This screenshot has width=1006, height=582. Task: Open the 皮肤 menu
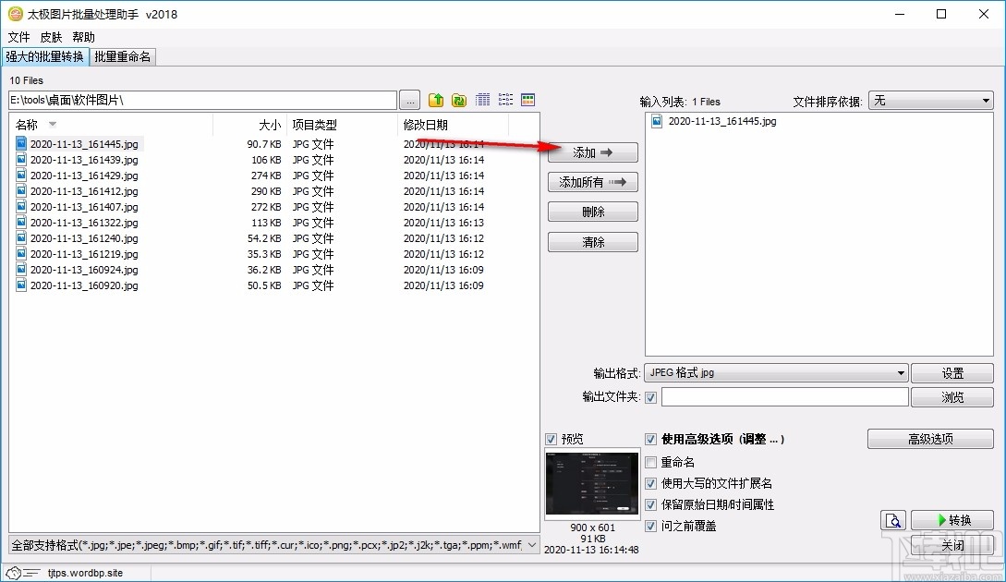52,37
